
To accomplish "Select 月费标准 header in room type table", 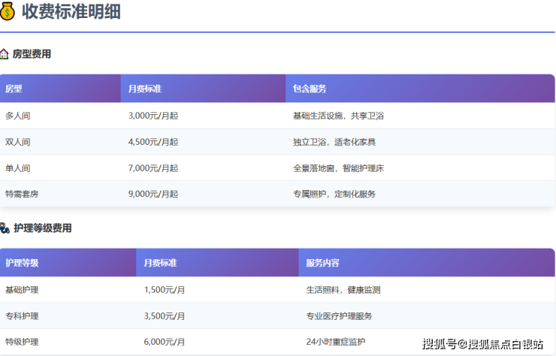I will tap(144, 89).
